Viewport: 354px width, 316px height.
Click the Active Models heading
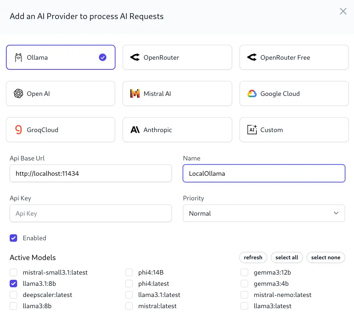click(x=33, y=257)
